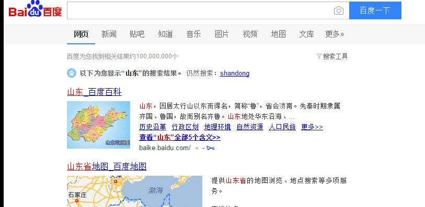Click the 百度一下 search button
Image resolution: width=425 pixels, height=207 pixels.
coord(375,10)
